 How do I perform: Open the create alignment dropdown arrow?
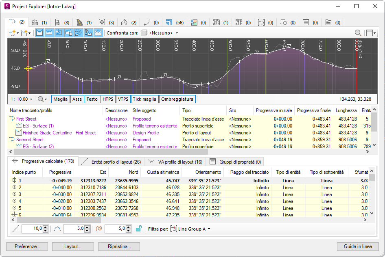click(17, 33)
